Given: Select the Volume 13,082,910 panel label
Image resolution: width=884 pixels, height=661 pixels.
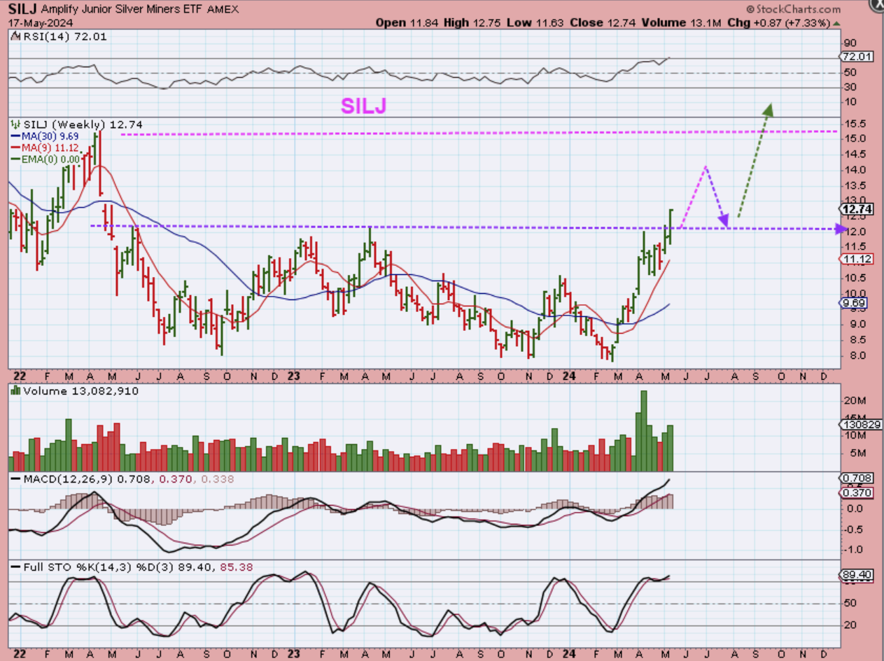Looking at the screenshot, I should coord(76,392).
